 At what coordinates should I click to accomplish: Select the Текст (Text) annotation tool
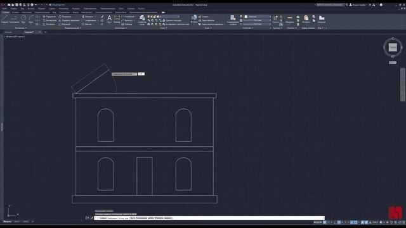[109, 19]
